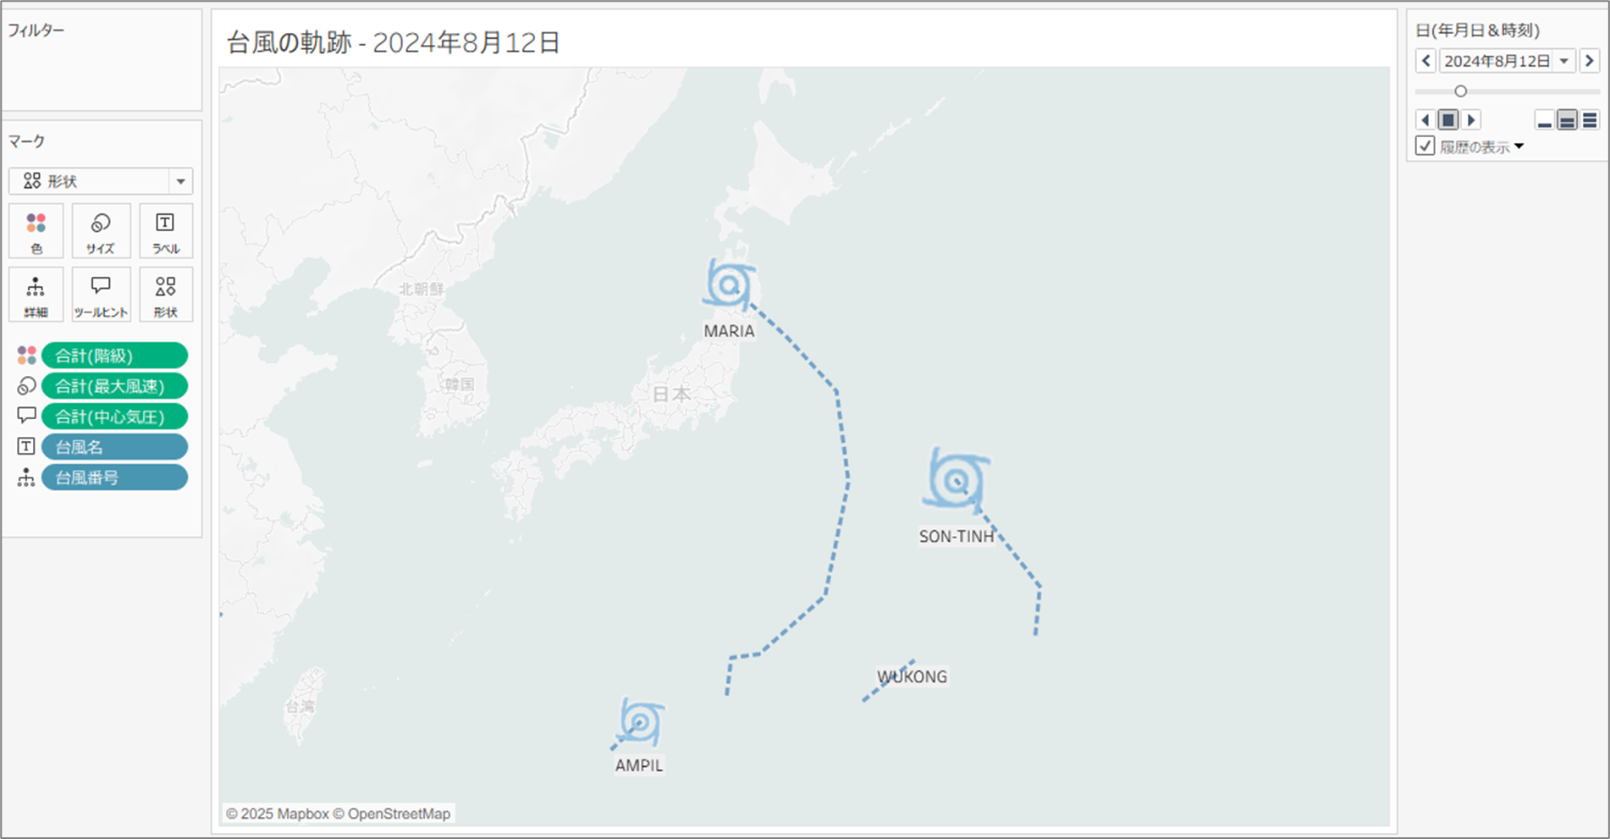Click the MARIA typhoon symbol on the map
Viewport: 1610px width, 839px height.
(729, 285)
